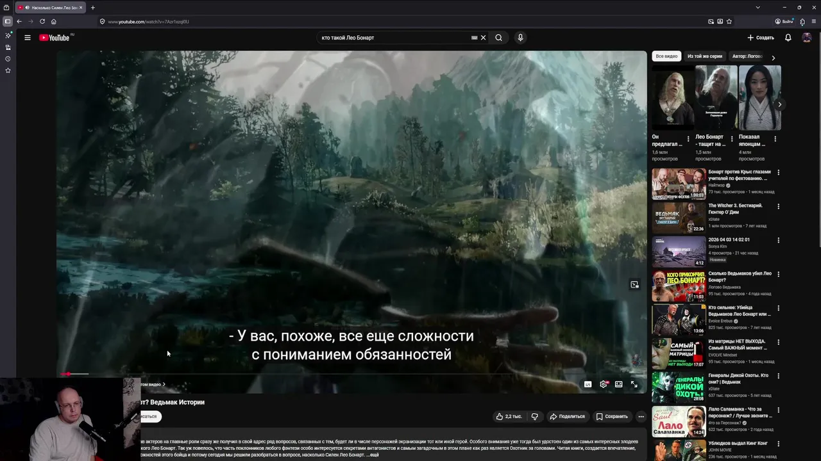Toggle the browser sidebar panel
Image resolution: width=821 pixels, height=461 pixels.
tap(8, 21)
